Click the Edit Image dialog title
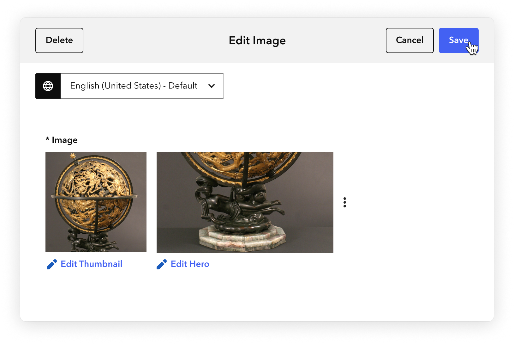 point(257,41)
